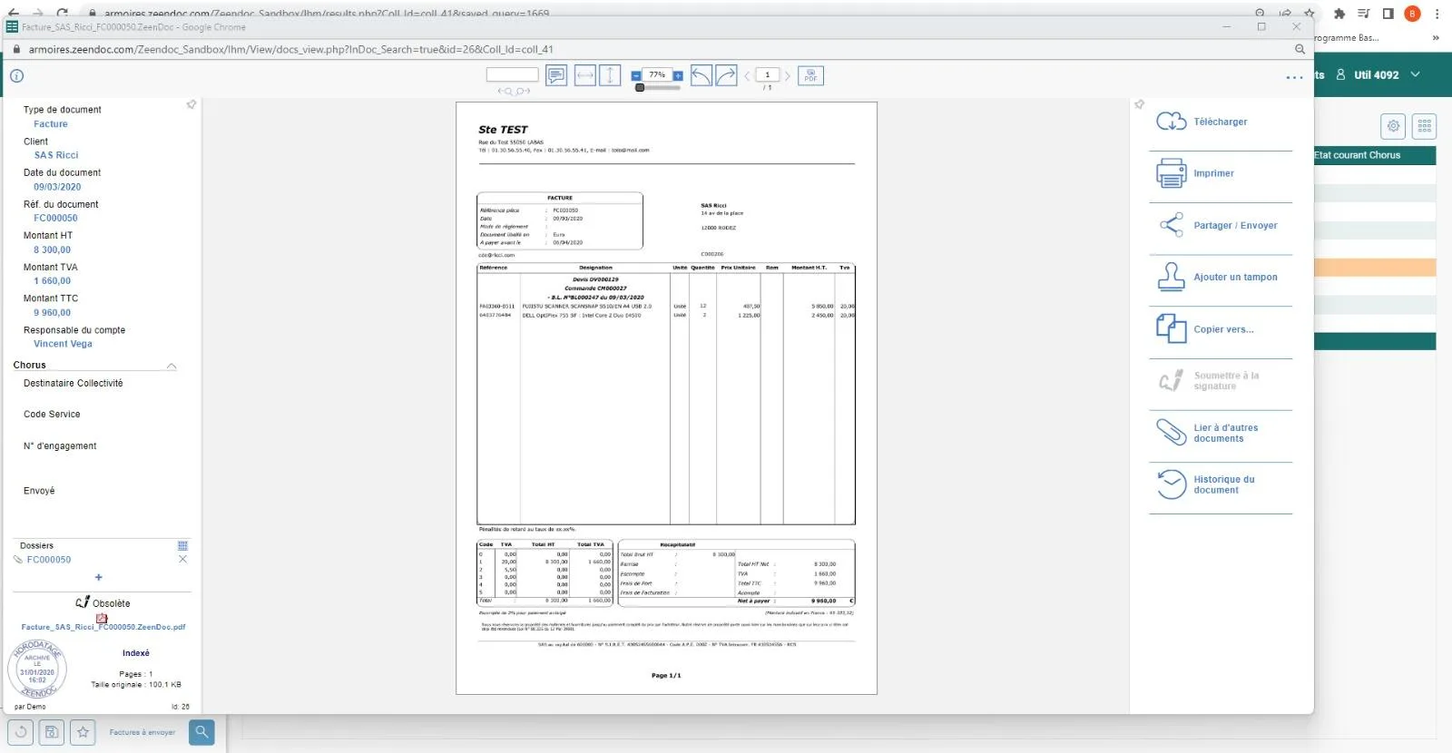
Task: Click Montant TVA value 1 660,00
Action: click(x=52, y=281)
